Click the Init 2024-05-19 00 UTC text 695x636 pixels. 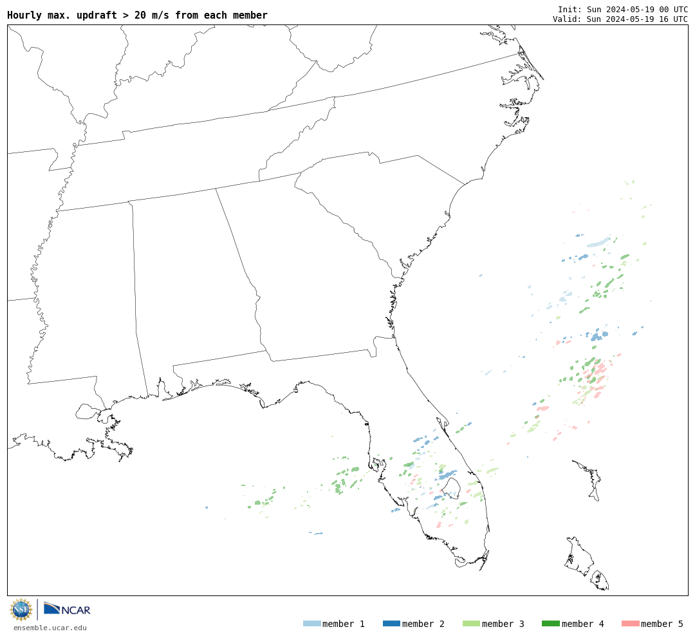click(623, 9)
